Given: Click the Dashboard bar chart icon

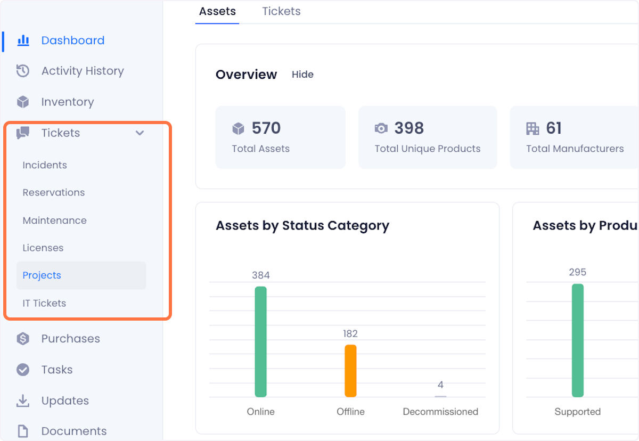Looking at the screenshot, I should [23, 40].
